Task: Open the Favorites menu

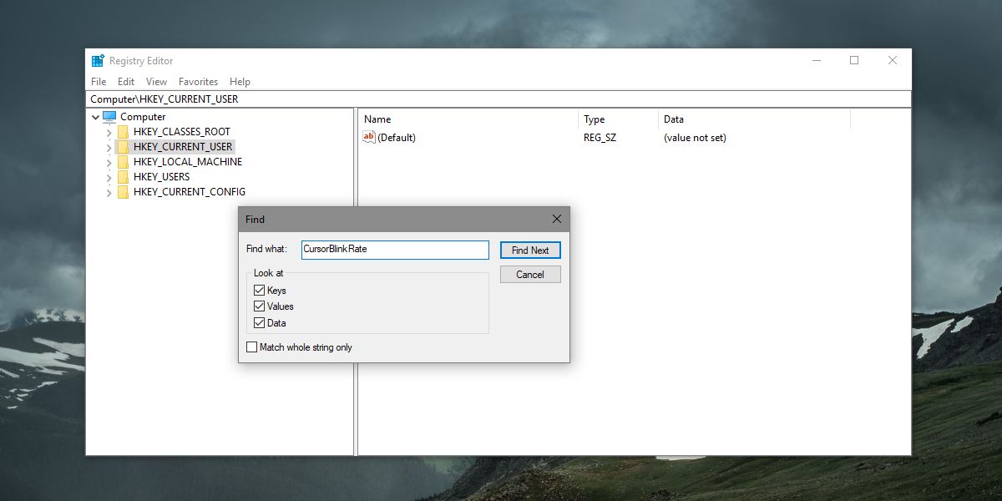Action: (x=198, y=82)
